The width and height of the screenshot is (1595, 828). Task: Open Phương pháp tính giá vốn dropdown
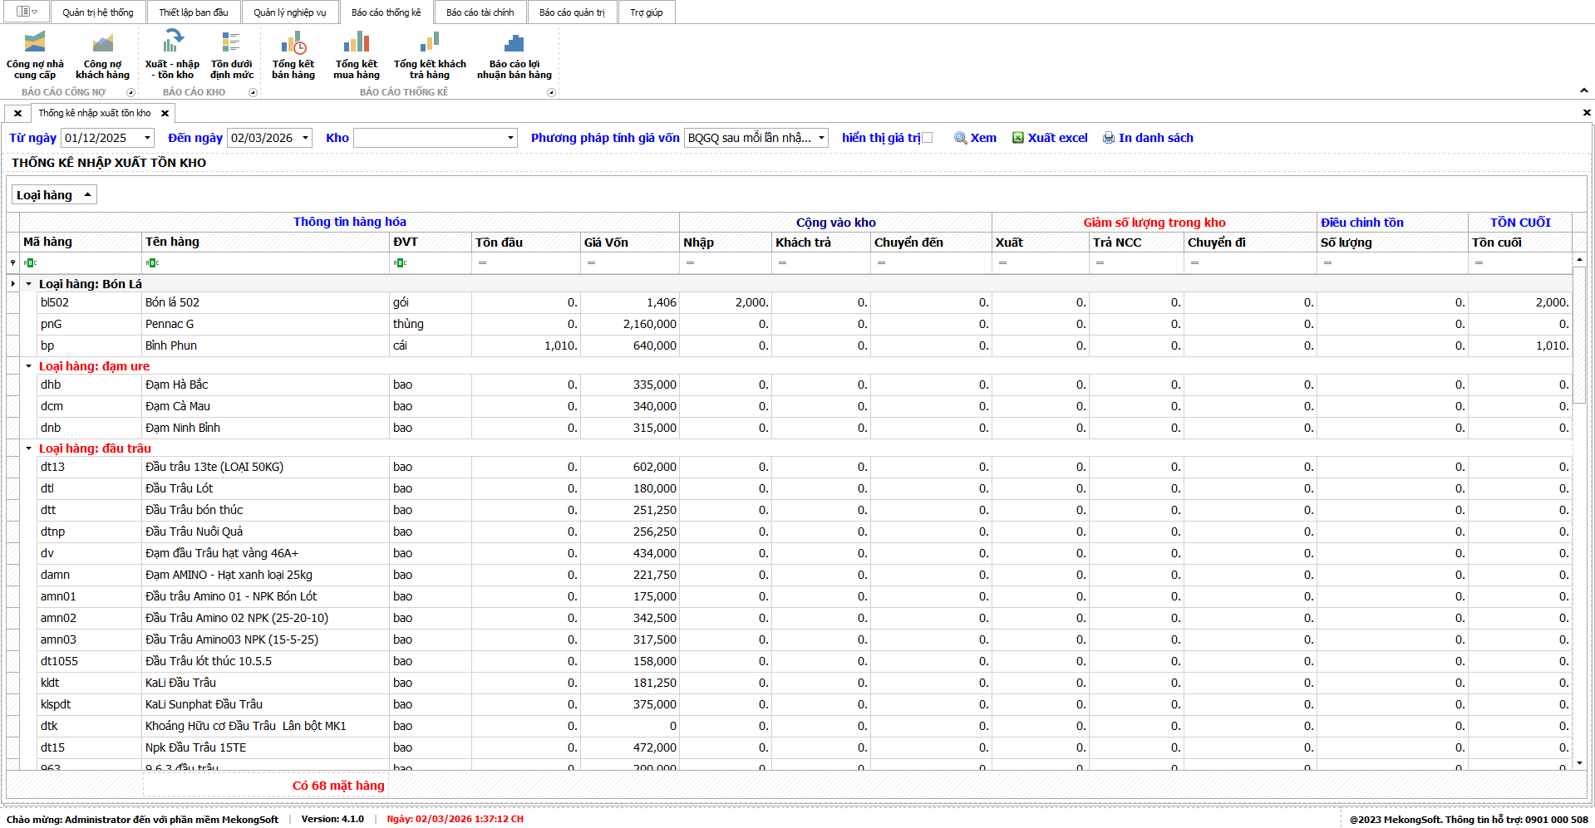pos(821,138)
